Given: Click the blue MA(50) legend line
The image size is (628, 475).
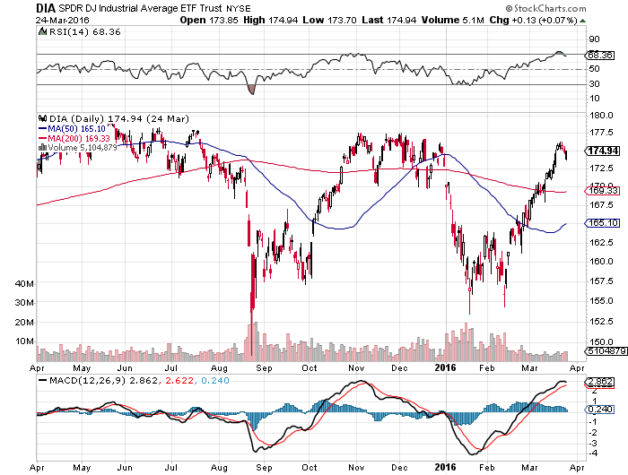Looking at the screenshot, I should point(42,128).
